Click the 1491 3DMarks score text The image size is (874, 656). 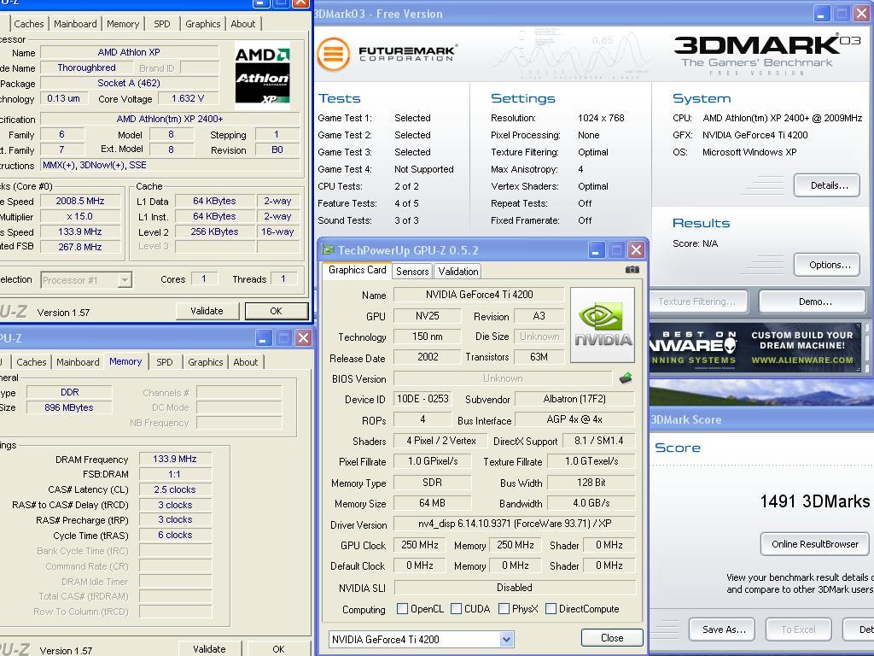[815, 501]
